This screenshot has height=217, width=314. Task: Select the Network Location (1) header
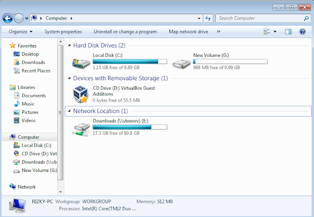click(101, 111)
